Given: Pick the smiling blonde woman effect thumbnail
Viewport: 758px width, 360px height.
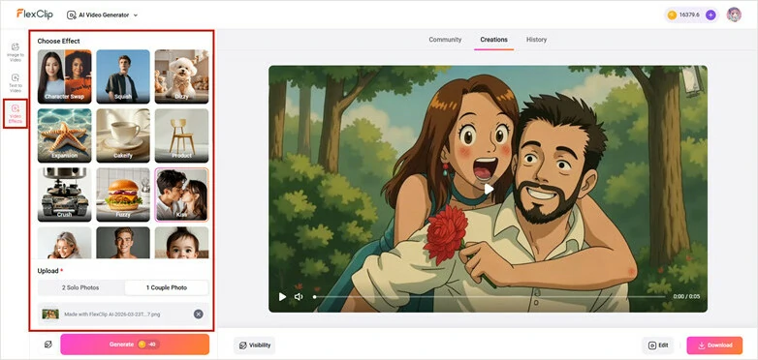Looking at the screenshot, I should (64, 243).
